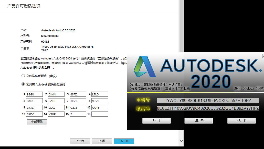Screen dimensions: 264x149
Task: Click the down chevron on the right scrollbar
Action: pyautogui.click(x=182, y=141)
